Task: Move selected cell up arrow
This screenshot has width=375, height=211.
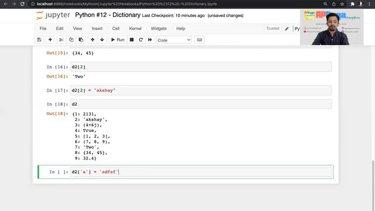Action: point(93,40)
